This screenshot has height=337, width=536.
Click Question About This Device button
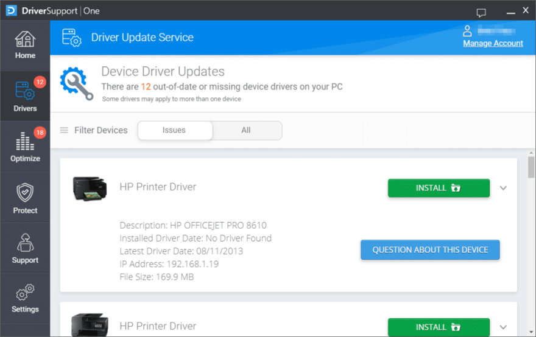[x=430, y=249]
